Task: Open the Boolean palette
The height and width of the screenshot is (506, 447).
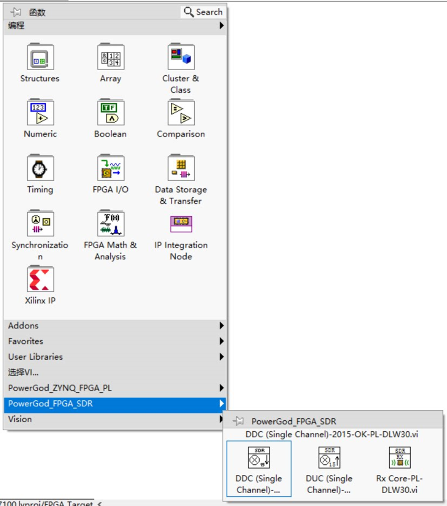Action: pyautogui.click(x=111, y=112)
